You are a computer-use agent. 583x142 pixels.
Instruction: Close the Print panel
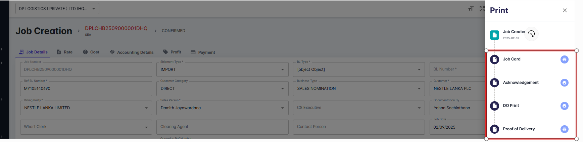coord(565,10)
